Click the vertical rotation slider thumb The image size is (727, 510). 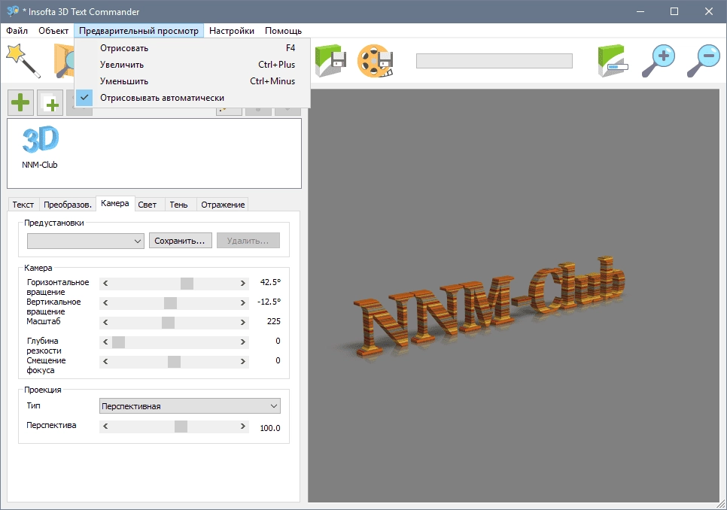(170, 303)
